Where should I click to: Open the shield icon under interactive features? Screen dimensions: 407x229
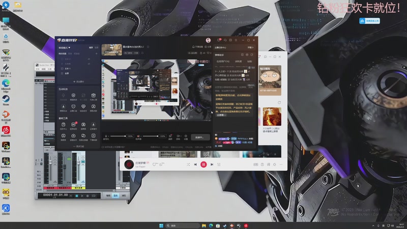click(73, 96)
